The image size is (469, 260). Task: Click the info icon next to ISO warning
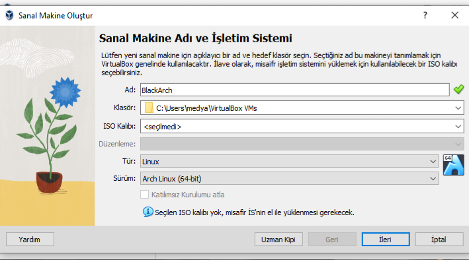pyautogui.click(x=148, y=212)
